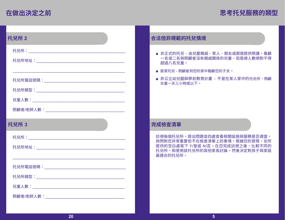Click page number 20 on the left page
Viewport: 285px width, 220px height.
coord(71,215)
